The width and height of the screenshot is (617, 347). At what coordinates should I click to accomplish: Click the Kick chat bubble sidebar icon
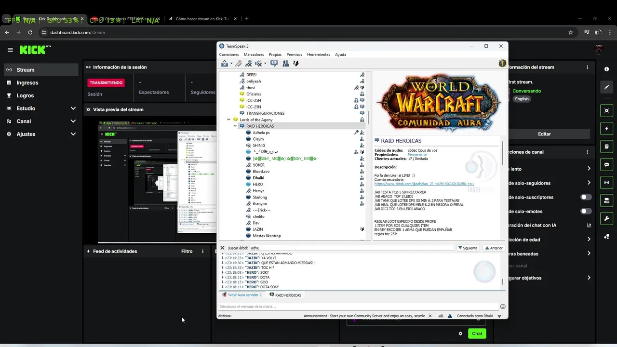[606, 164]
